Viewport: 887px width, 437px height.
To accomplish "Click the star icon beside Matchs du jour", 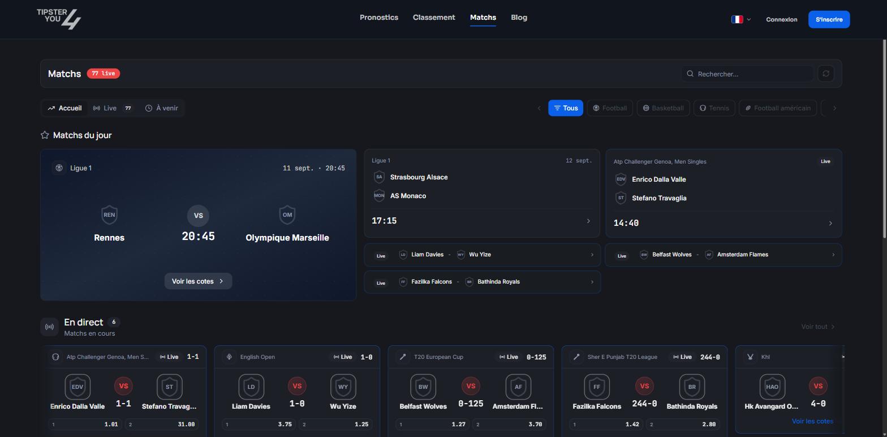I will tap(45, 135).
